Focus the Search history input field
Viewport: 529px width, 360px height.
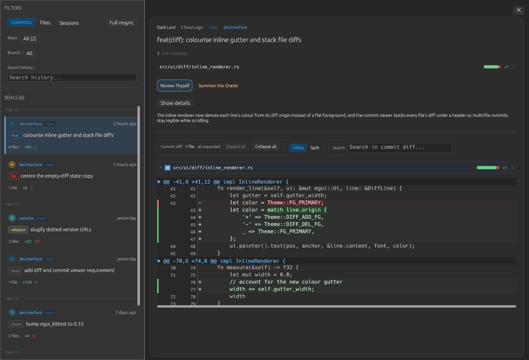[72, 78]
